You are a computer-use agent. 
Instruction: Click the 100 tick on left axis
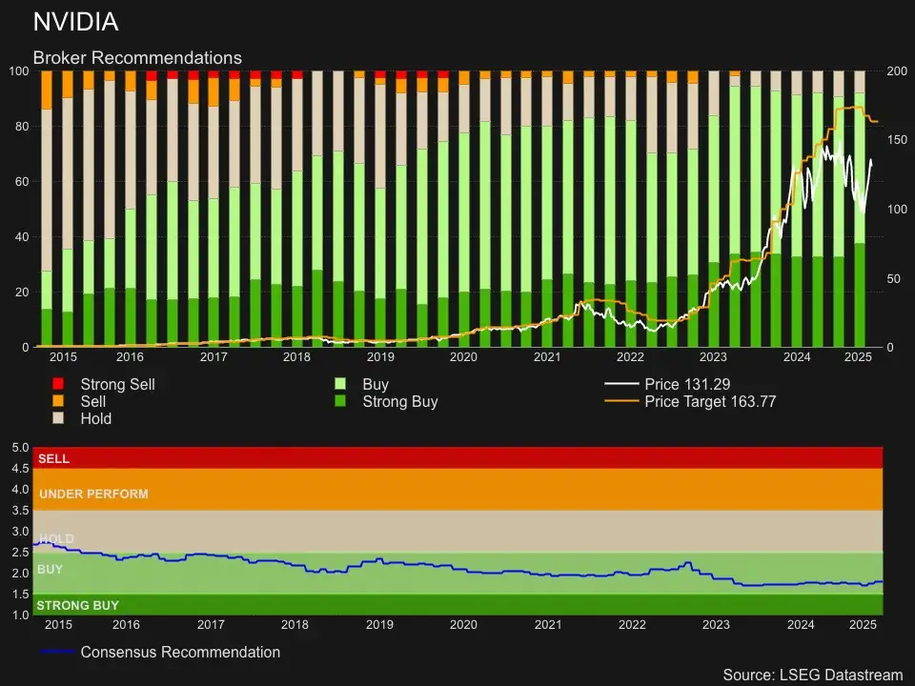(19, 71)
